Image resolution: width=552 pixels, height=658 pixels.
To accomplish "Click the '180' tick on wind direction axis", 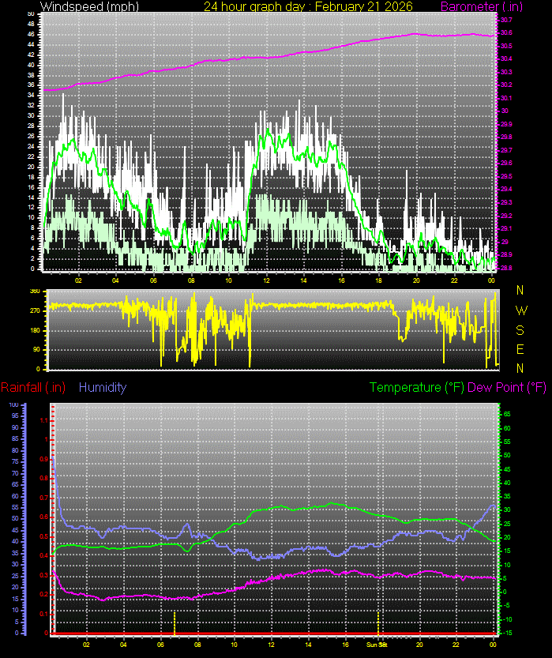I will (35, 330).
